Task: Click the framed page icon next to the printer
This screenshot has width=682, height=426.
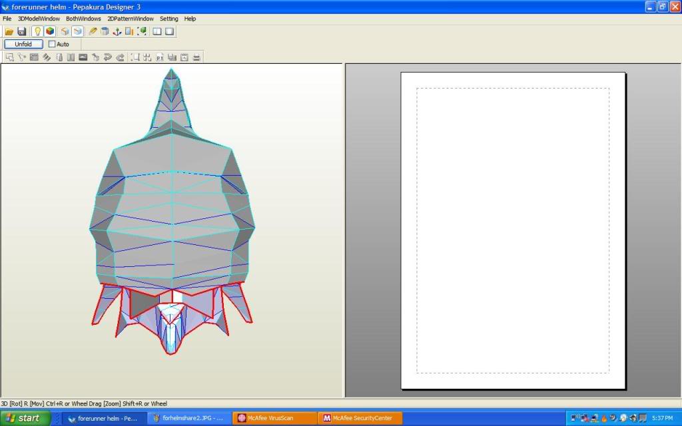Action: pos(184,57)
